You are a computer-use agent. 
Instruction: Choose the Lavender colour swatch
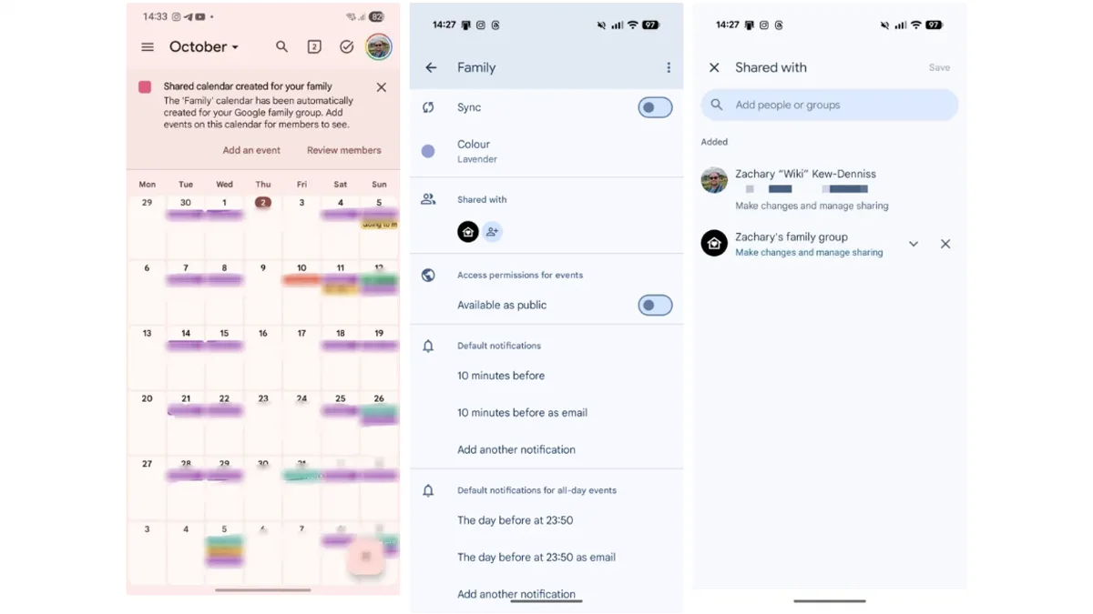(x=428, y=151)
